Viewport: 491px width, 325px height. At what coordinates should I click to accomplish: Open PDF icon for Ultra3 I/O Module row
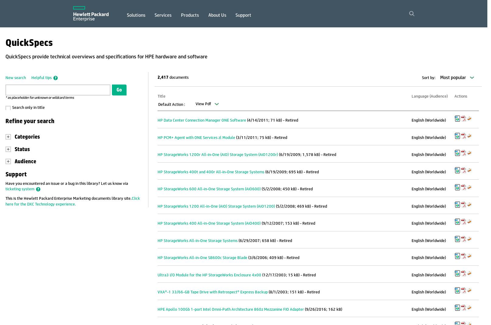tap(463, 273)
